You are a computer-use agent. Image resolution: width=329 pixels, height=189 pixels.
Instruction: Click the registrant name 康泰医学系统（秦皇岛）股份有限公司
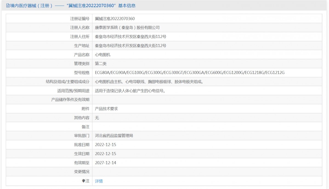127,28
